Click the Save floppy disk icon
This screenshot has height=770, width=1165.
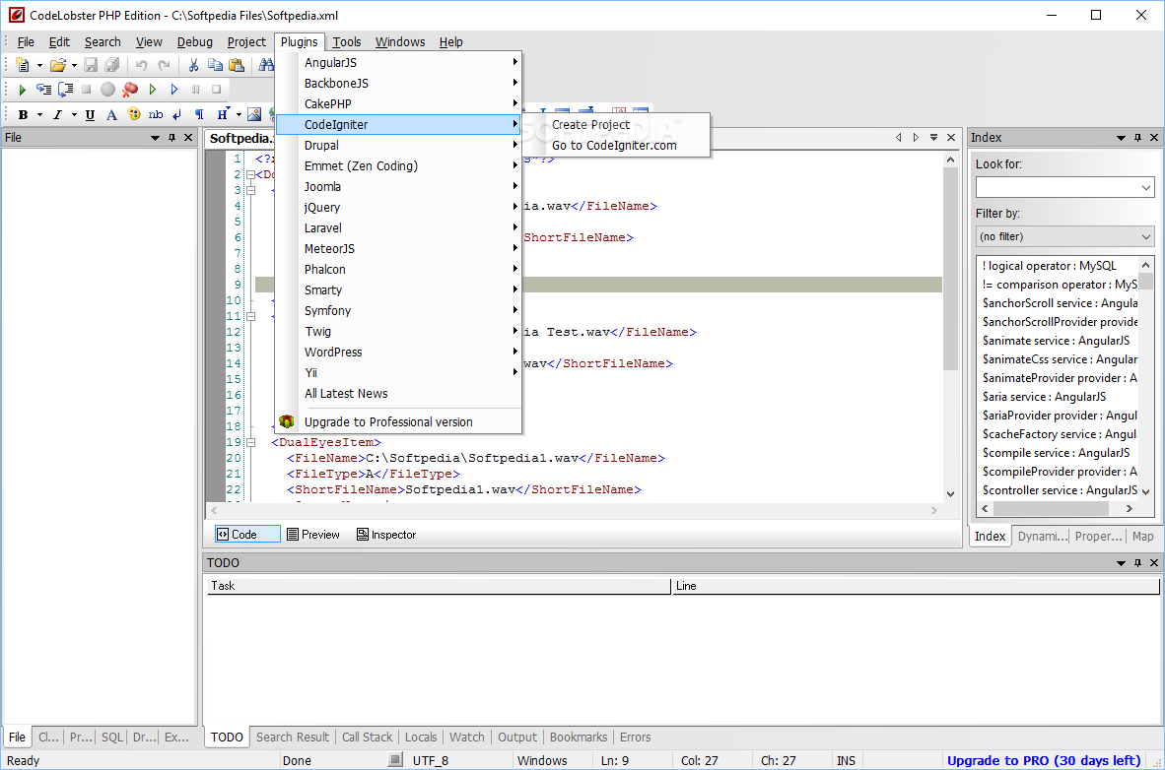point(91,65)
